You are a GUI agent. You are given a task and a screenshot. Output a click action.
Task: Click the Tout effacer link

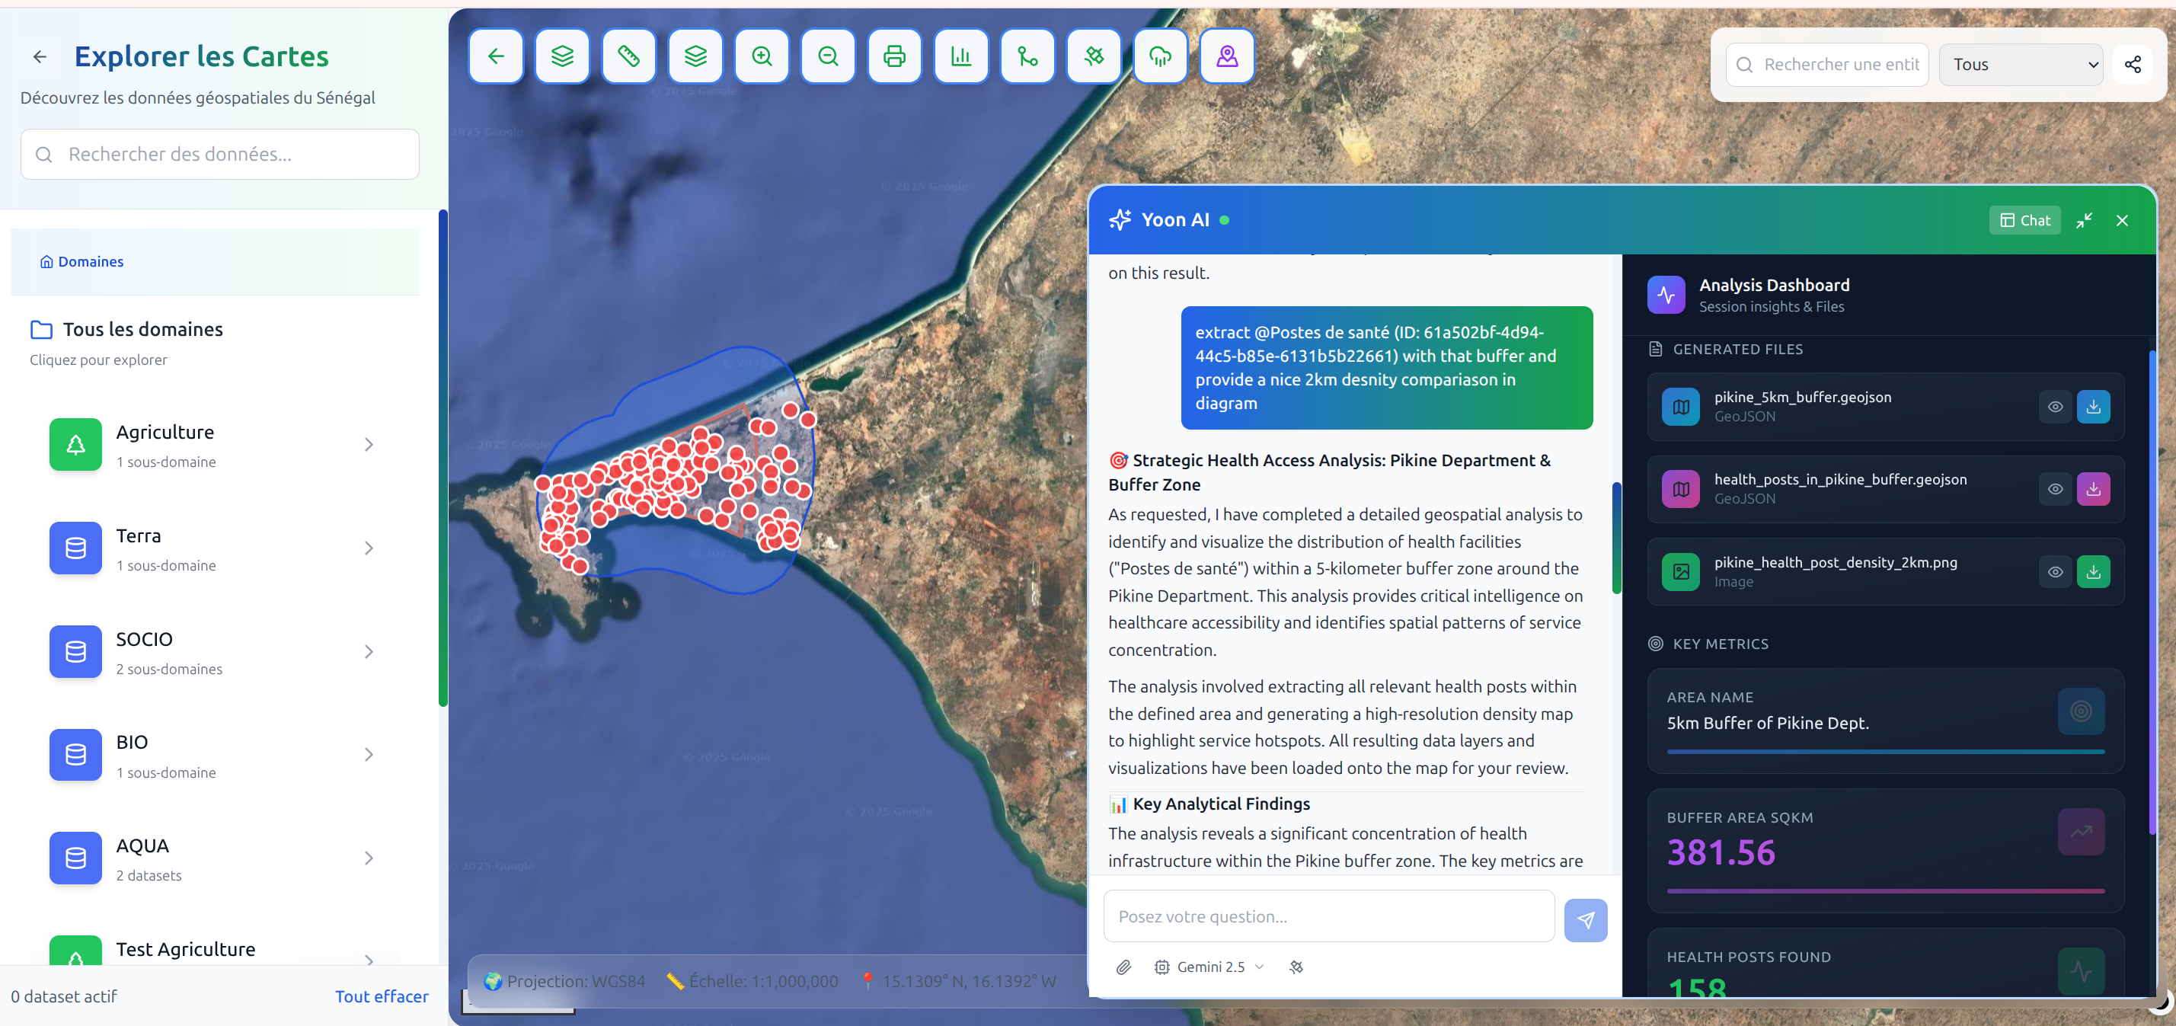pyautogui.click(x=381, y=996)
